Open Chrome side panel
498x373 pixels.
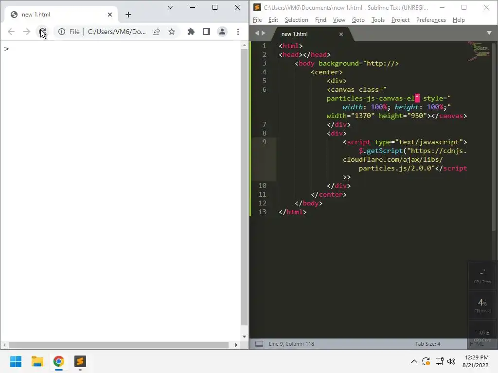coord(206,32)
